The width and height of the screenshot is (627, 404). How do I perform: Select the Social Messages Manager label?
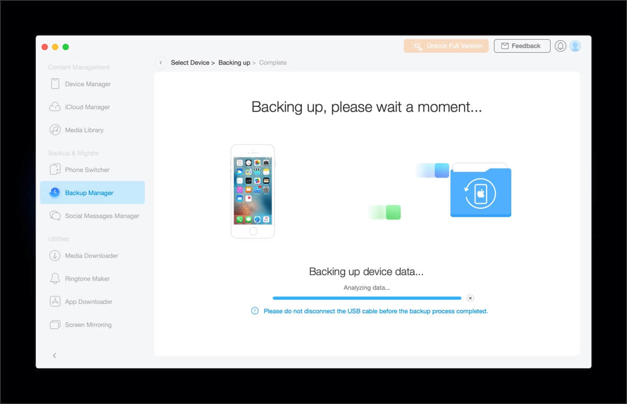[102, 216]
